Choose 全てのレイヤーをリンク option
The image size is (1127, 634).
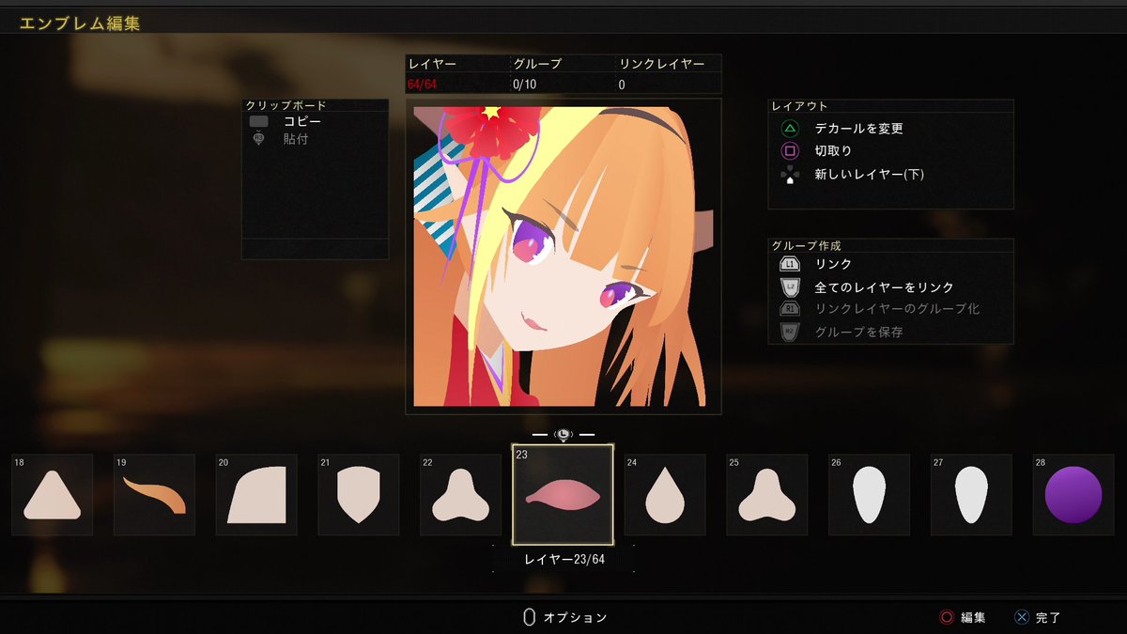pos(884,287)
